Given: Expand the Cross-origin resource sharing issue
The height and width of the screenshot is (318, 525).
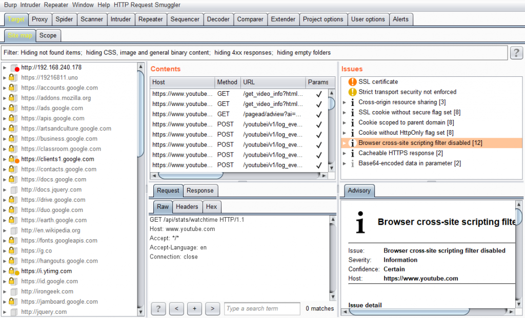Looking at the screenshot, I should pos(344,102).
